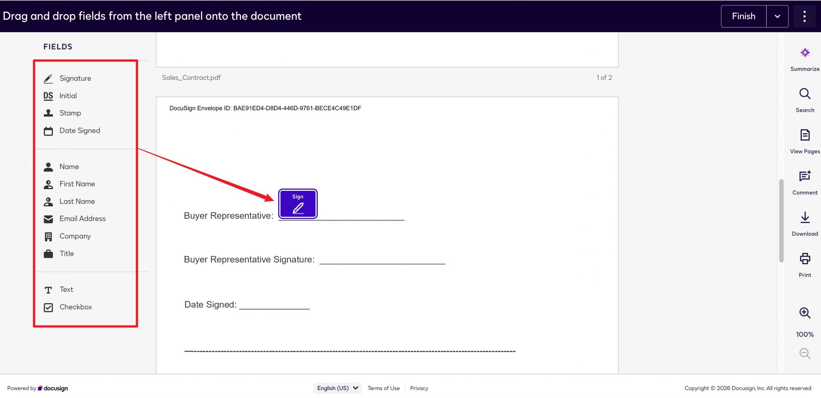Open the English (US) language dropdown
The height and width of the screenshot is (398, 821).
click(x=337, y=388)
